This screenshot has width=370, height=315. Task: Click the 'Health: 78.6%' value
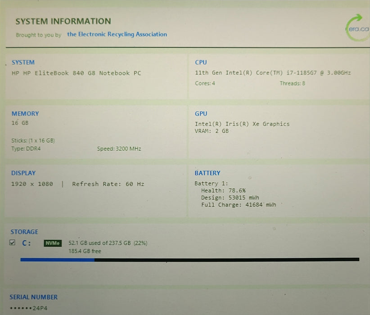[x=223, y=191]
